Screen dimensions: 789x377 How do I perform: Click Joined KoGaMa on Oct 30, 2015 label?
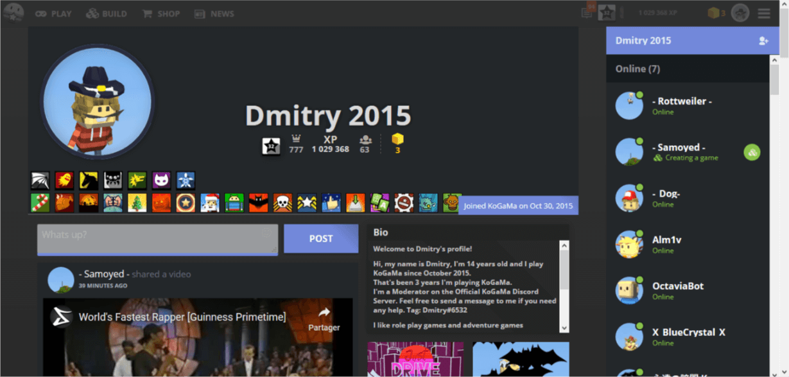pyautogui.click(x=518, y=206)
